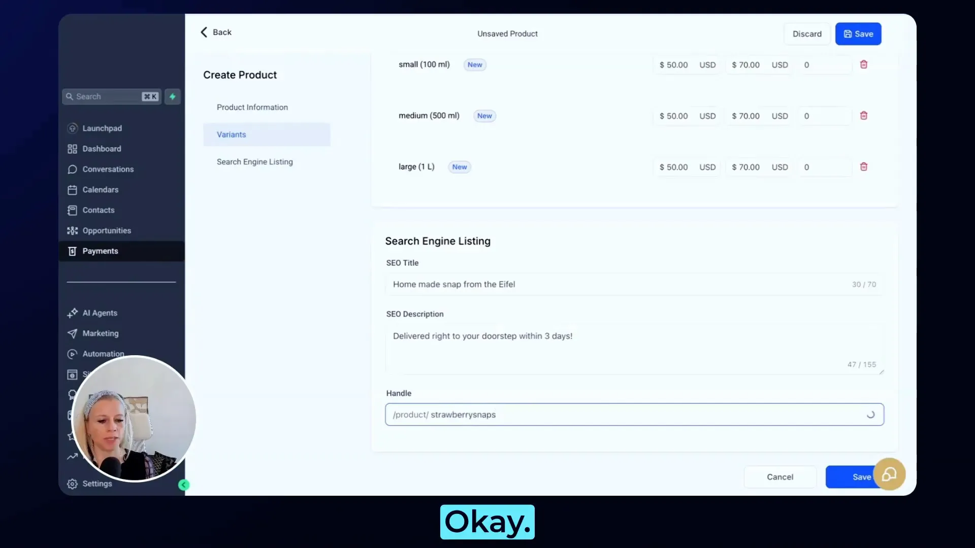Click the reporting trend-line icon in sidebar

pyautogui.click(x=72, y=456)
